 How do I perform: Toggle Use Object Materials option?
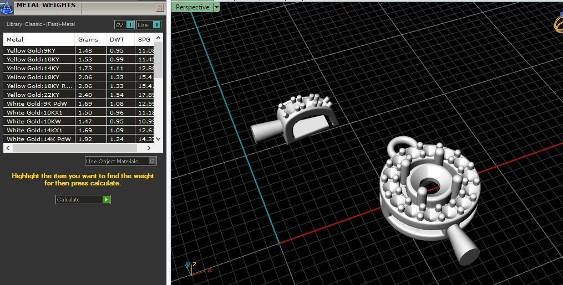pos(121,161)
